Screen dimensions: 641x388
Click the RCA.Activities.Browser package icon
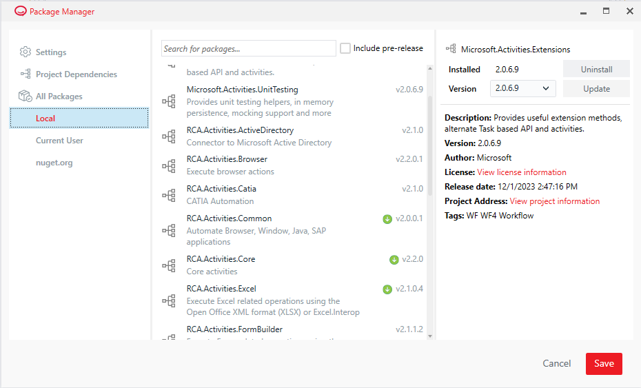tap(169, 165)
